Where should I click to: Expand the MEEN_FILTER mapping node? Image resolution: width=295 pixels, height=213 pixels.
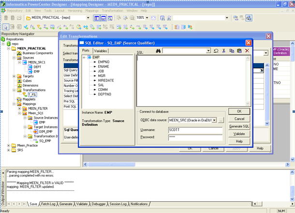pos(19,108)
